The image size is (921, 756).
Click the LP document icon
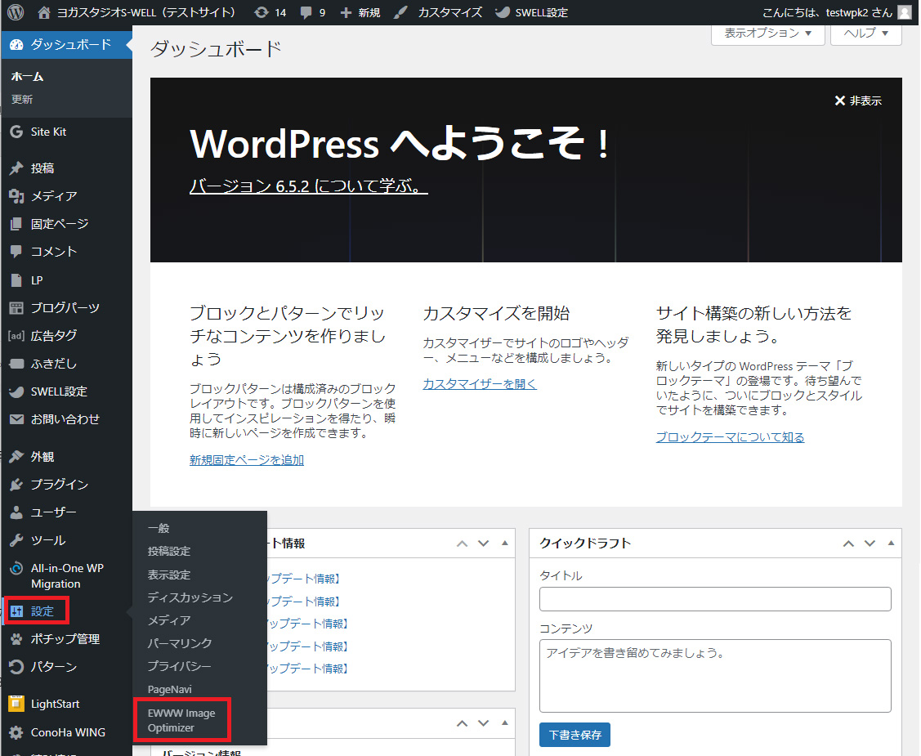16,280
